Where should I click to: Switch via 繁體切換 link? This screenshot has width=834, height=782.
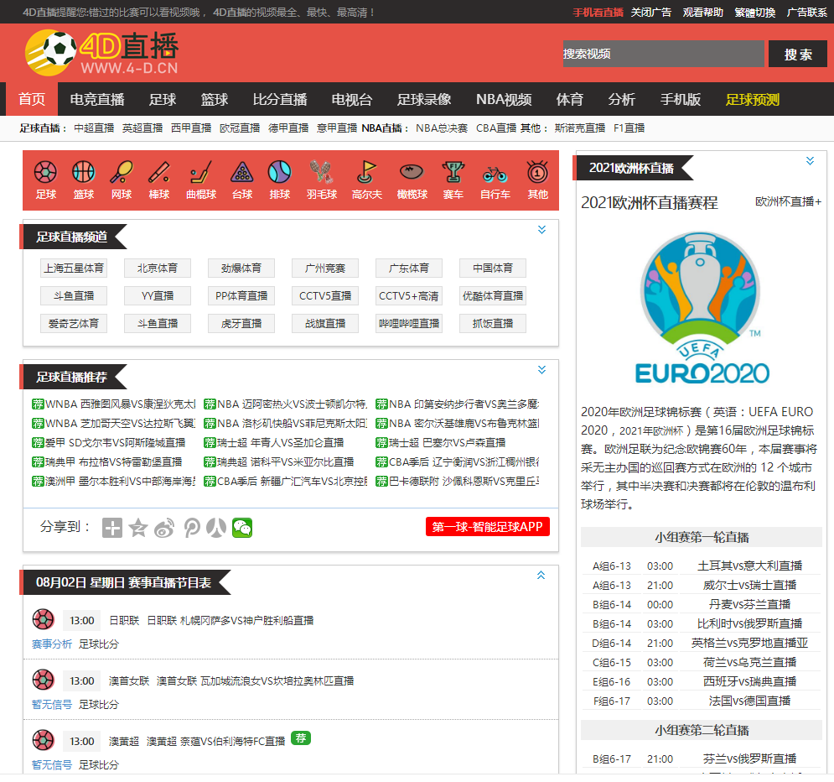[754, 12]
